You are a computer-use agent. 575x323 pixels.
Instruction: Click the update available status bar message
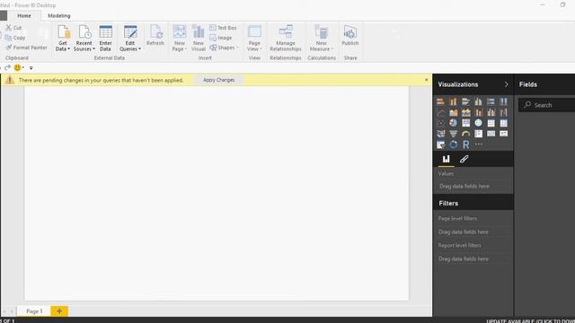(x=530, y=321)
